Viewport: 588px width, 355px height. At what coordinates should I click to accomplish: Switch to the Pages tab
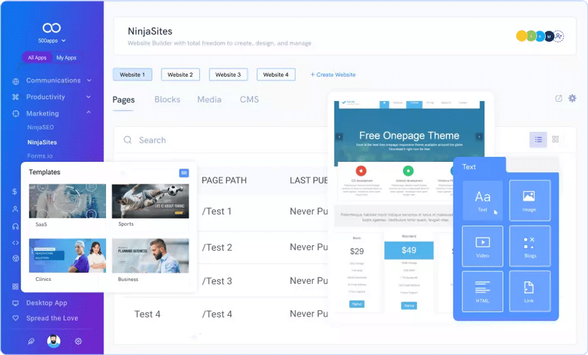[123, 100]
